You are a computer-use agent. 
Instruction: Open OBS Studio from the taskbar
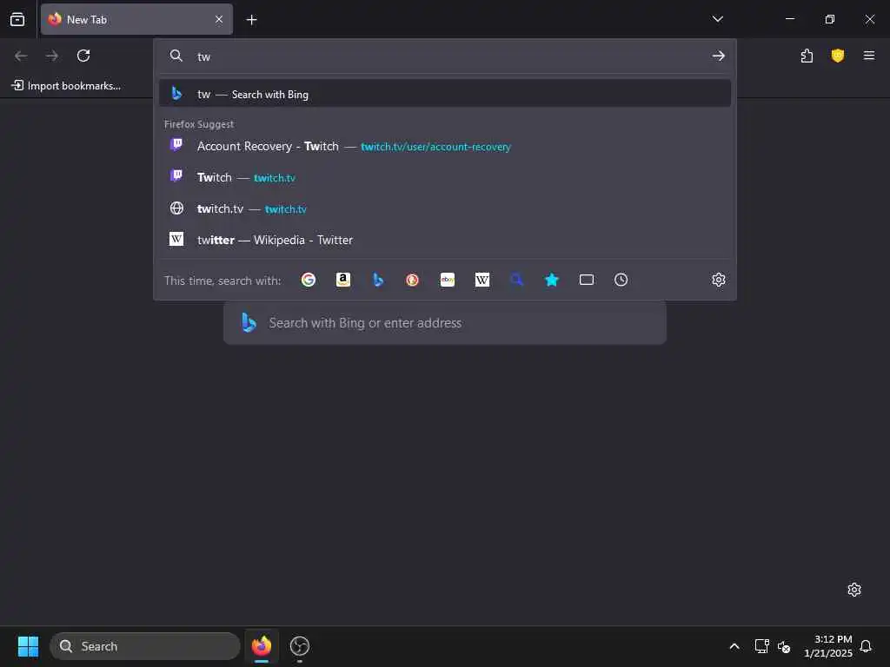(300, 646)
